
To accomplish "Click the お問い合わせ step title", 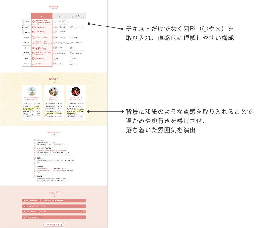I will tap(41, 140).
